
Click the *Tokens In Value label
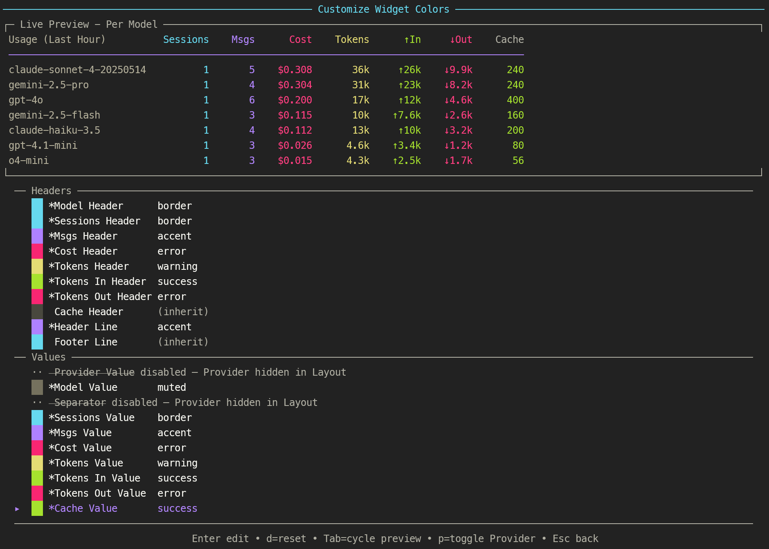94,478
